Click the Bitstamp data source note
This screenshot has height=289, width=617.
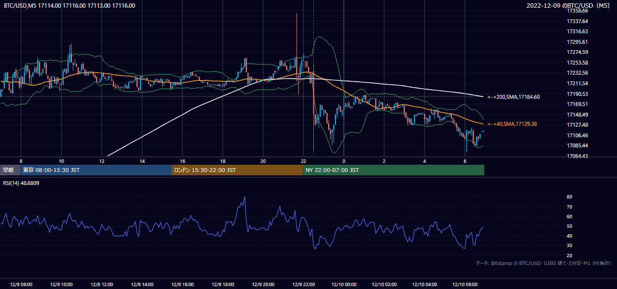pyautogui.click(x=544, y=263)
